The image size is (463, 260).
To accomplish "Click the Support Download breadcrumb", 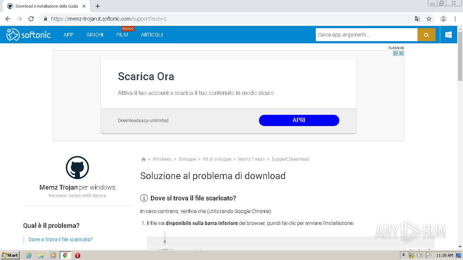I will click(290, 159).
